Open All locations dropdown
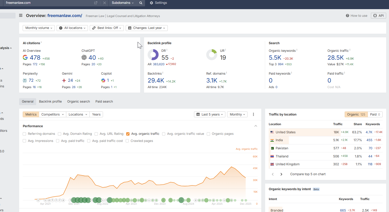The height and width of the screenshot is (212, 389). coord(72,28)
